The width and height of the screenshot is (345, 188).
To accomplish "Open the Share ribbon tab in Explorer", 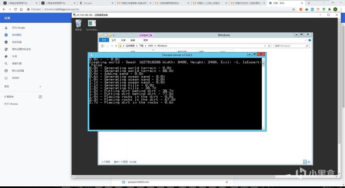I will (123, 40).
